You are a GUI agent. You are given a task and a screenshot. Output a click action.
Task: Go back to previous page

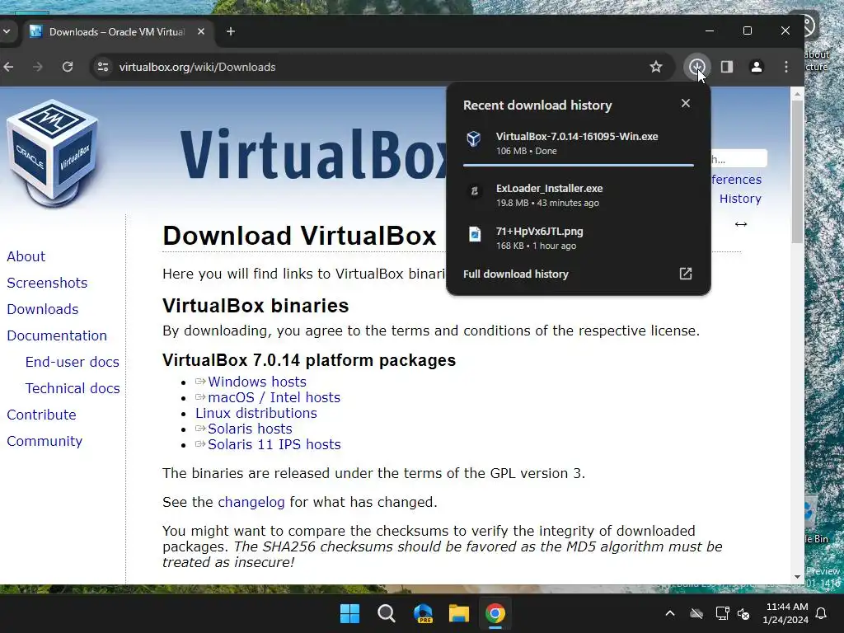(8, 67)
